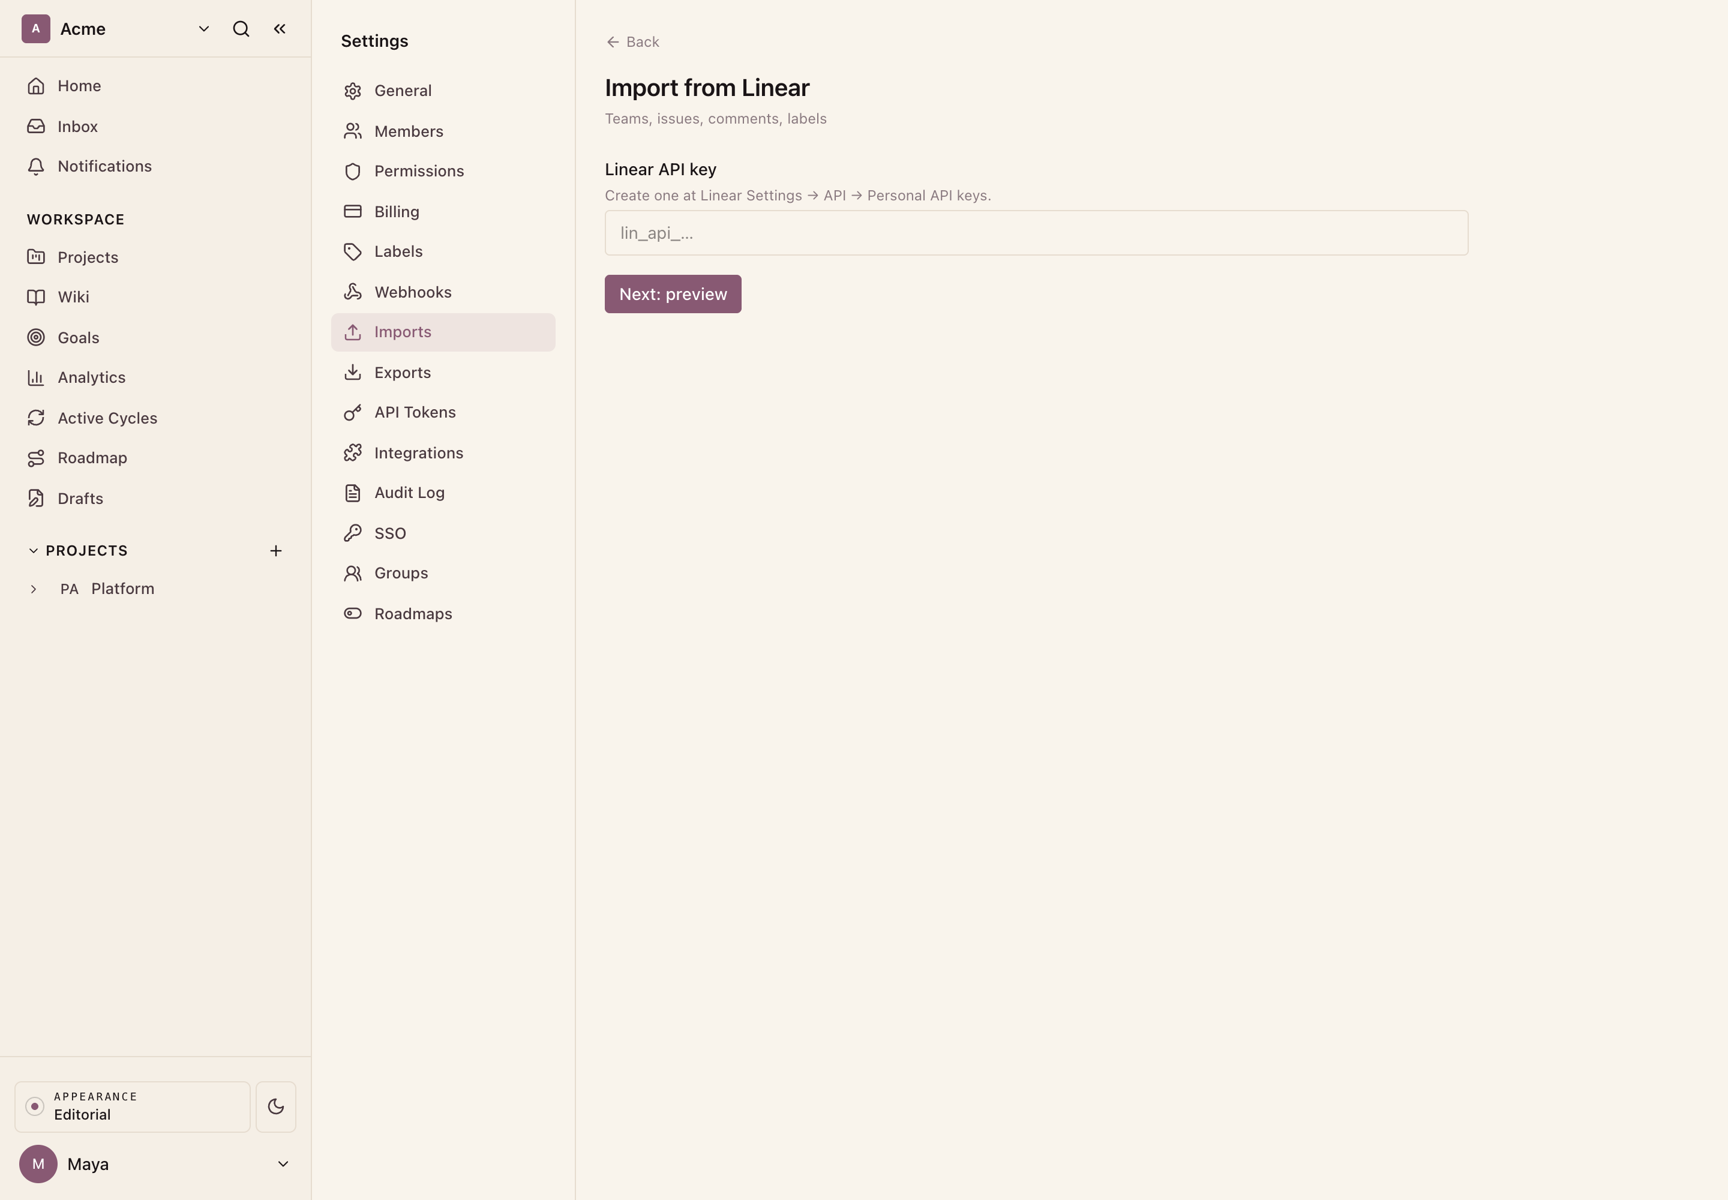The height and width of the screenshot is (1200, 1728).
Task: Open the Wiki book icon
Action: pos(36,297)
